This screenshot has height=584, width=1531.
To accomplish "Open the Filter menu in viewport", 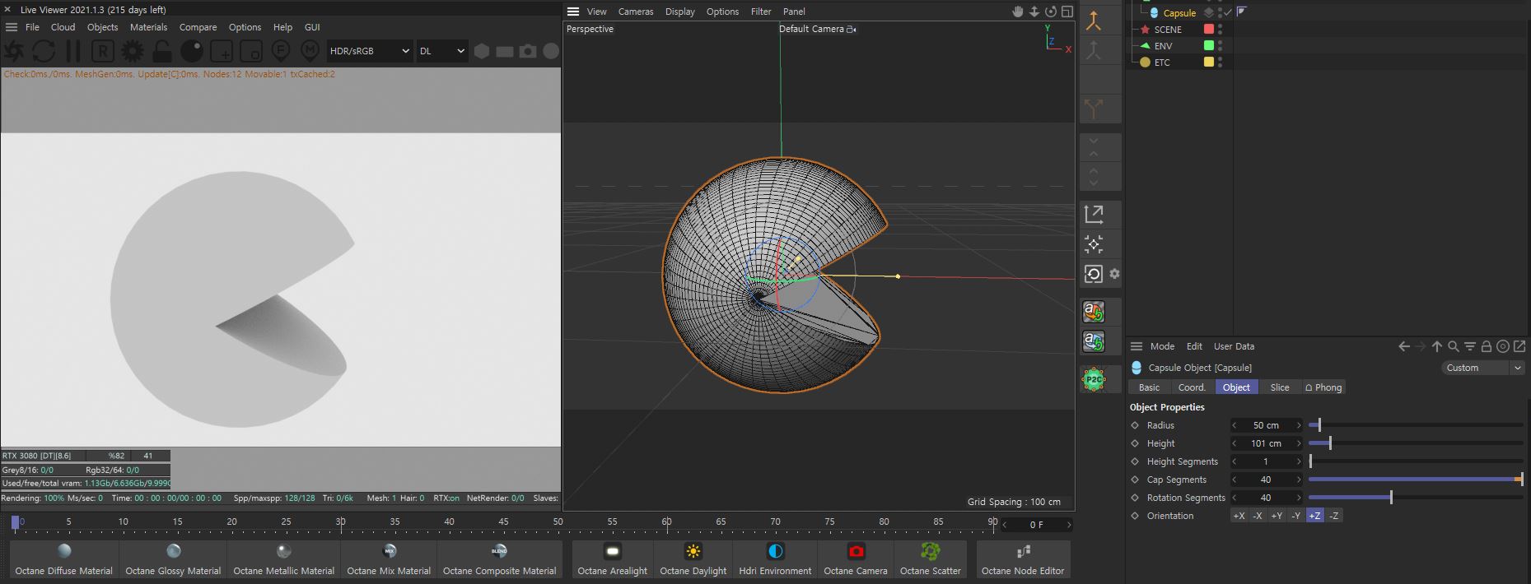I will (761, 12).
